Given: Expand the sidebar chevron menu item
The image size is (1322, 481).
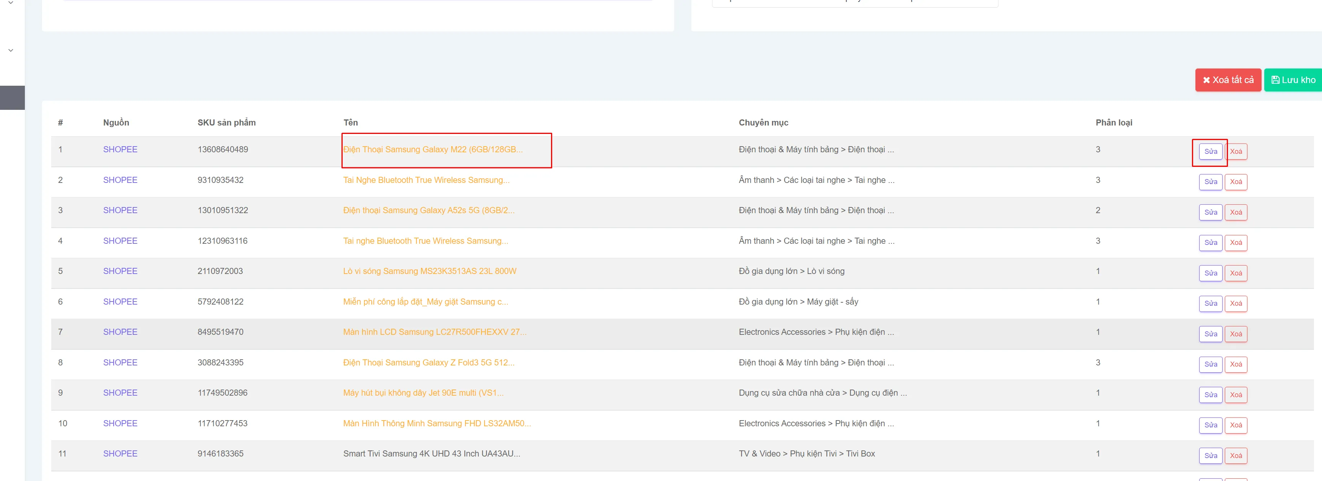Looking at the screenshot, I should click(x=10, y=50).
